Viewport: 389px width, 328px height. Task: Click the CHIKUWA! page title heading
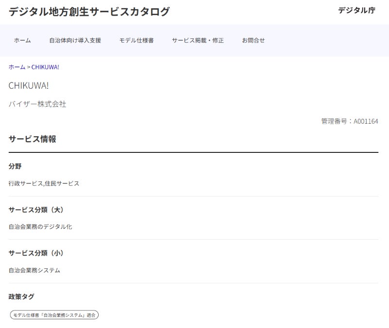point(29,85)
